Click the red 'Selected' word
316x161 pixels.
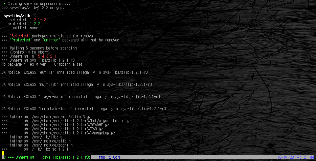pos(20,36)
